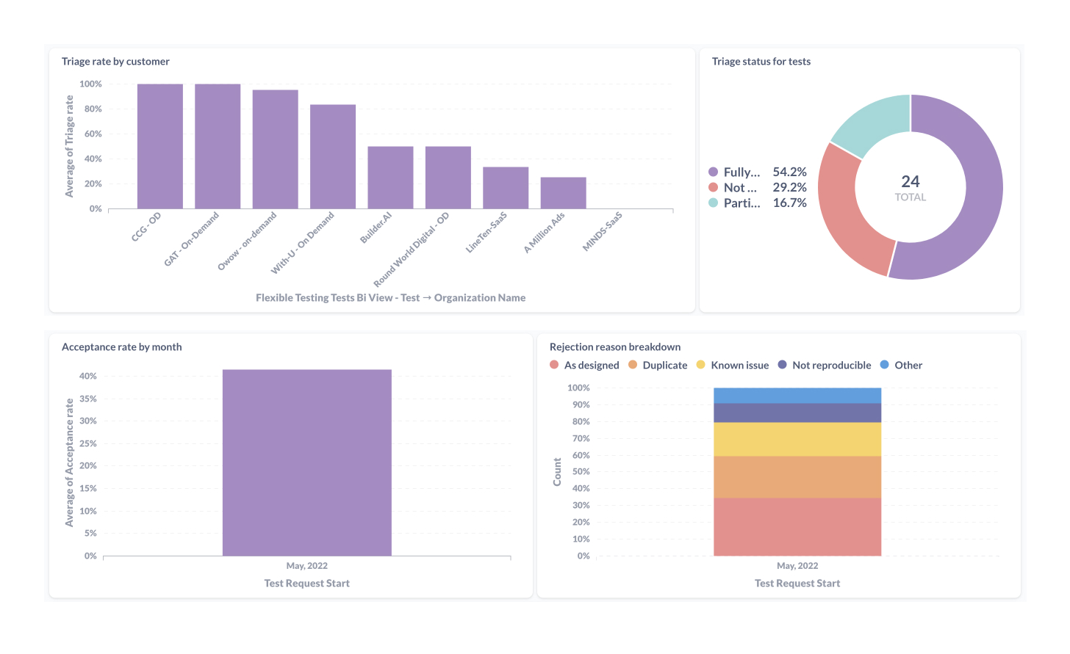Open the Acceptance rate by month title
The image size is (1070, 654).
point(121,347)
